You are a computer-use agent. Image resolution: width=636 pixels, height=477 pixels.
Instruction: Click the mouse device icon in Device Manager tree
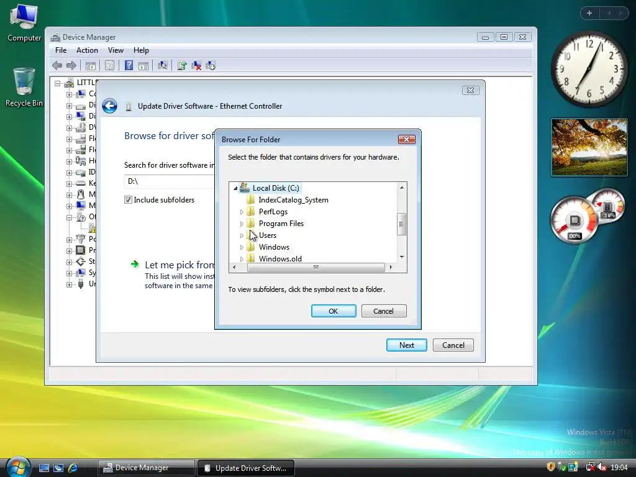(81, 194)
